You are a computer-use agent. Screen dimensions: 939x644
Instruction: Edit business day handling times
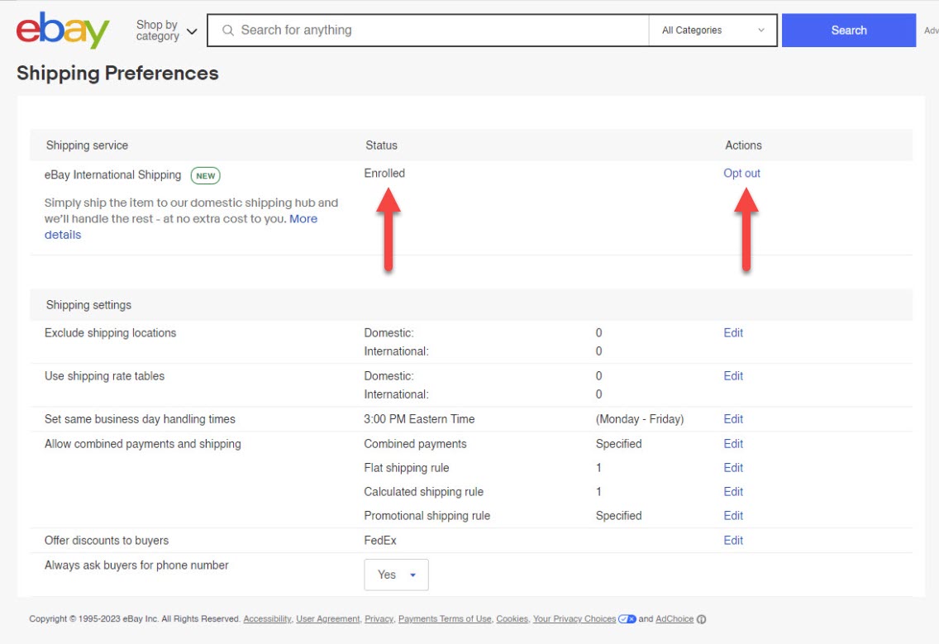point(732,419)
